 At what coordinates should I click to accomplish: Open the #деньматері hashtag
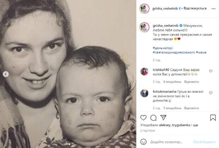tap(163, 48)
